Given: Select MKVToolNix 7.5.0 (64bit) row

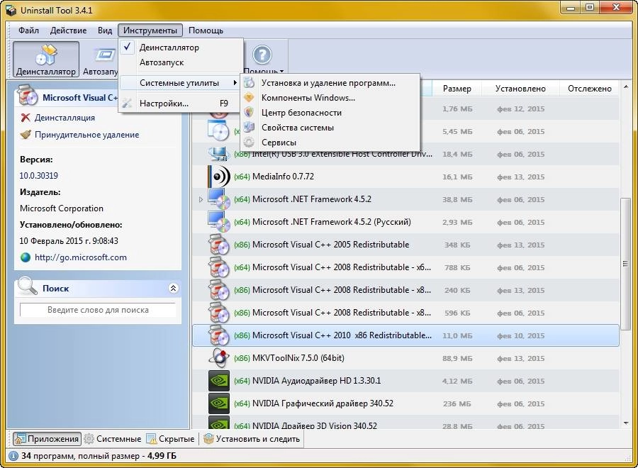Looking at the screenshot, I should tap(405, 358).
